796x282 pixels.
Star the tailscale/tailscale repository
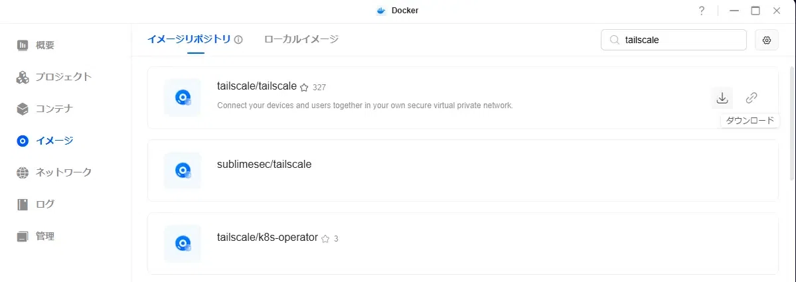click(304, 87)
